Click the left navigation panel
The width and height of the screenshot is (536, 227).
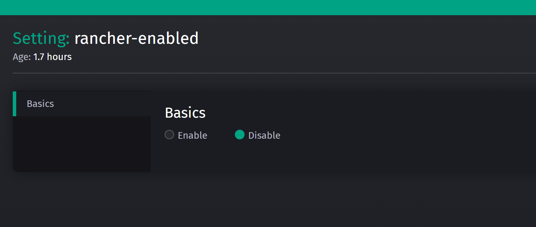pos(82,145)
